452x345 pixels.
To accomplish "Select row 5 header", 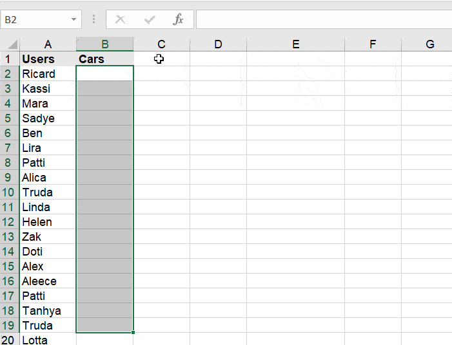I will coord(10,118).
